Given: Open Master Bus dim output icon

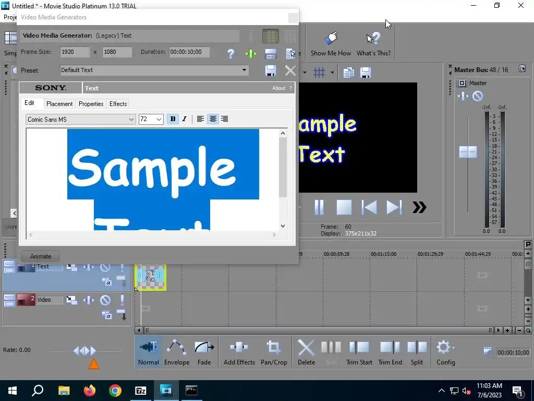Looking at the screenshot, I should tap(522, 69).
